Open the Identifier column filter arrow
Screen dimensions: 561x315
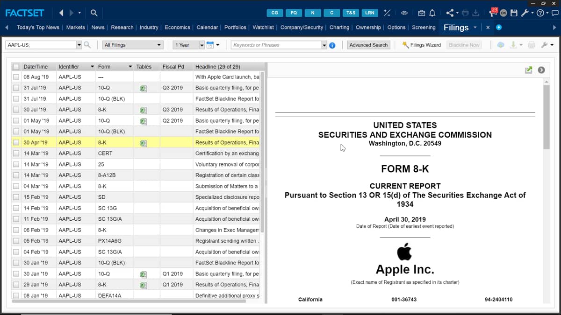(x=92, y=67)
